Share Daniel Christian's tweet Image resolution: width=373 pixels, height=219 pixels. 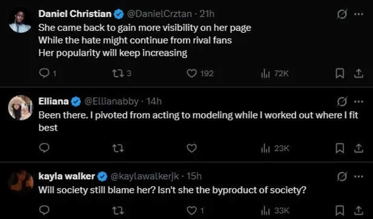[358, 74]
